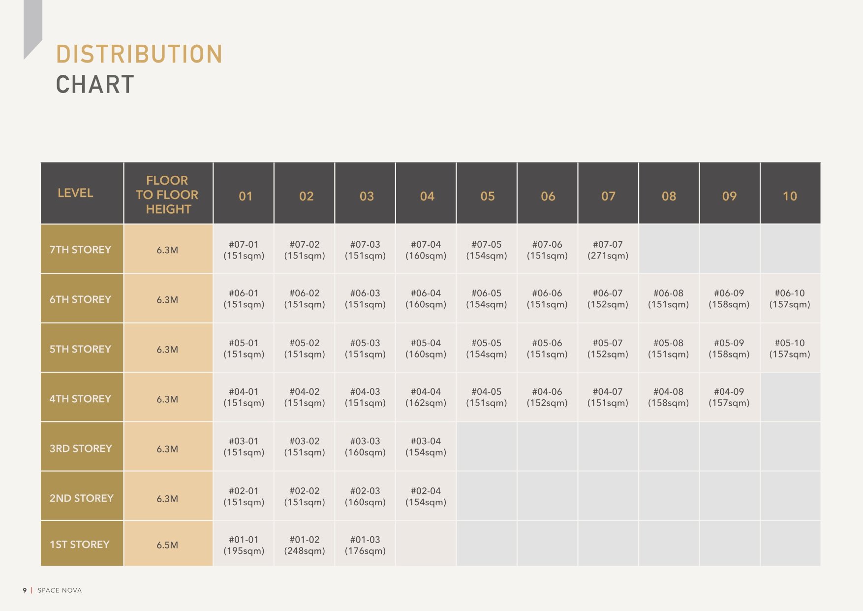Click the 4TH STOREY row label

pos(82,397)
